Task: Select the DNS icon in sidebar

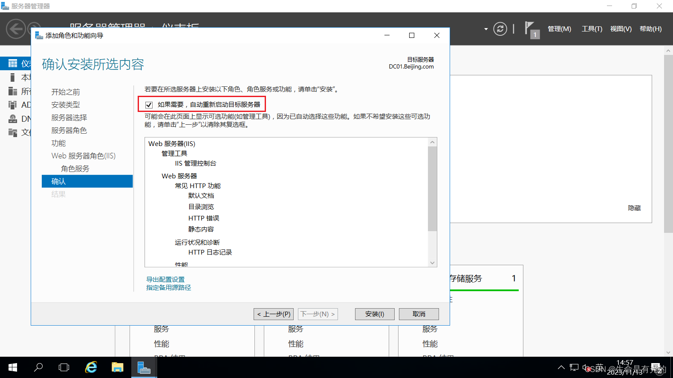Action: pyautogui.click(x=13, y=119)
